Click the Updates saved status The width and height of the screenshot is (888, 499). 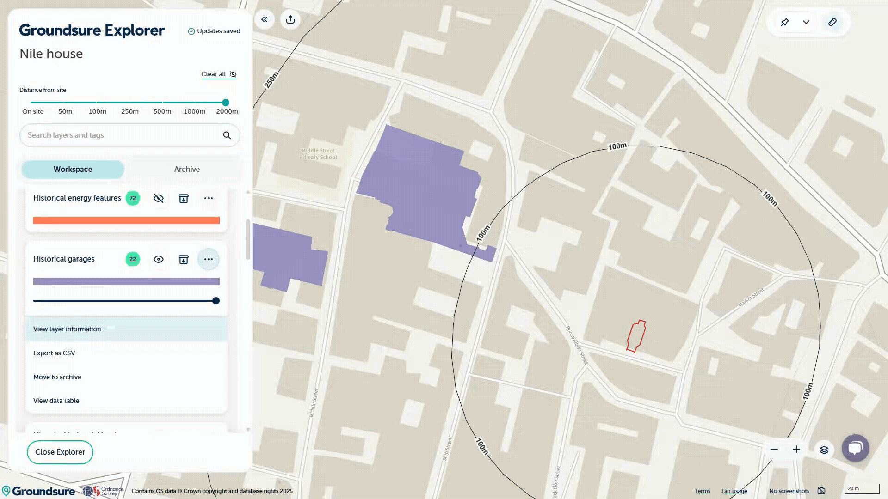(214, 31)
